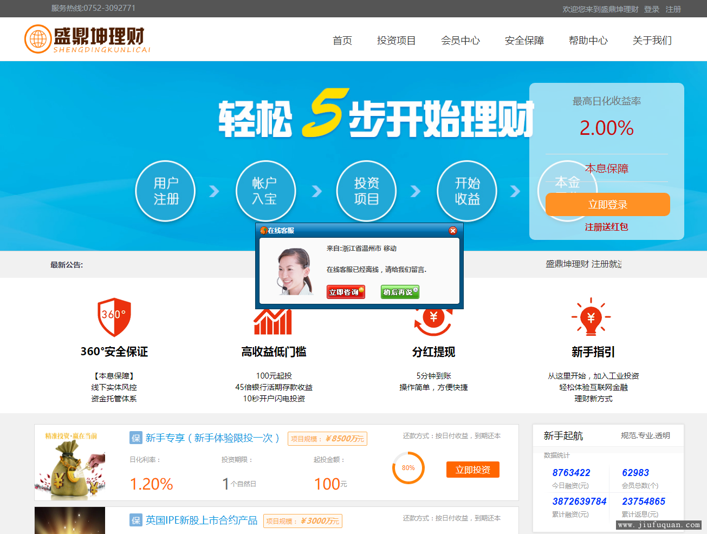This screenshot has height=534, width=707.
Task: Open 新手专享（新手体验限投一次）project
Action: click(213, 438)
